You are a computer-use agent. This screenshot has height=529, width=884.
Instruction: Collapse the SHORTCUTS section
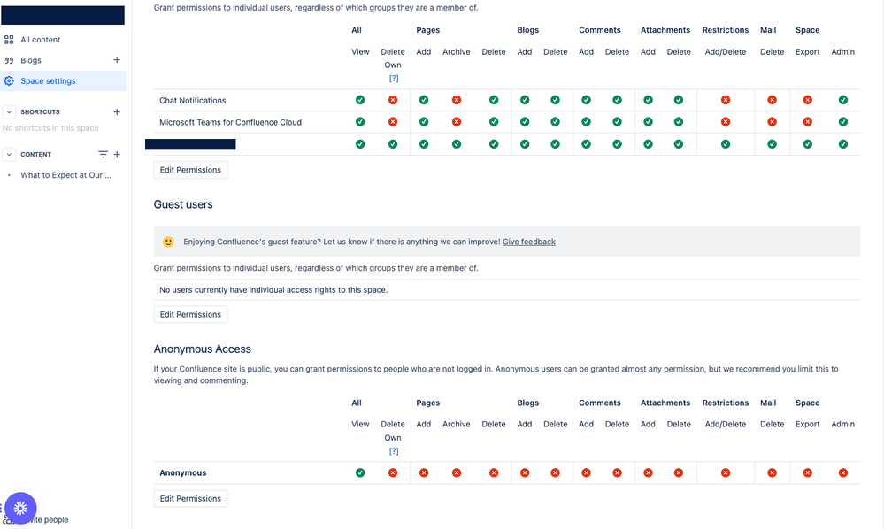(x=9, y=111)
